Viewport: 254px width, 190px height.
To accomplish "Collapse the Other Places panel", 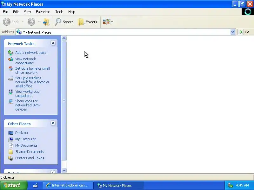I will click(x=53, y=123).
